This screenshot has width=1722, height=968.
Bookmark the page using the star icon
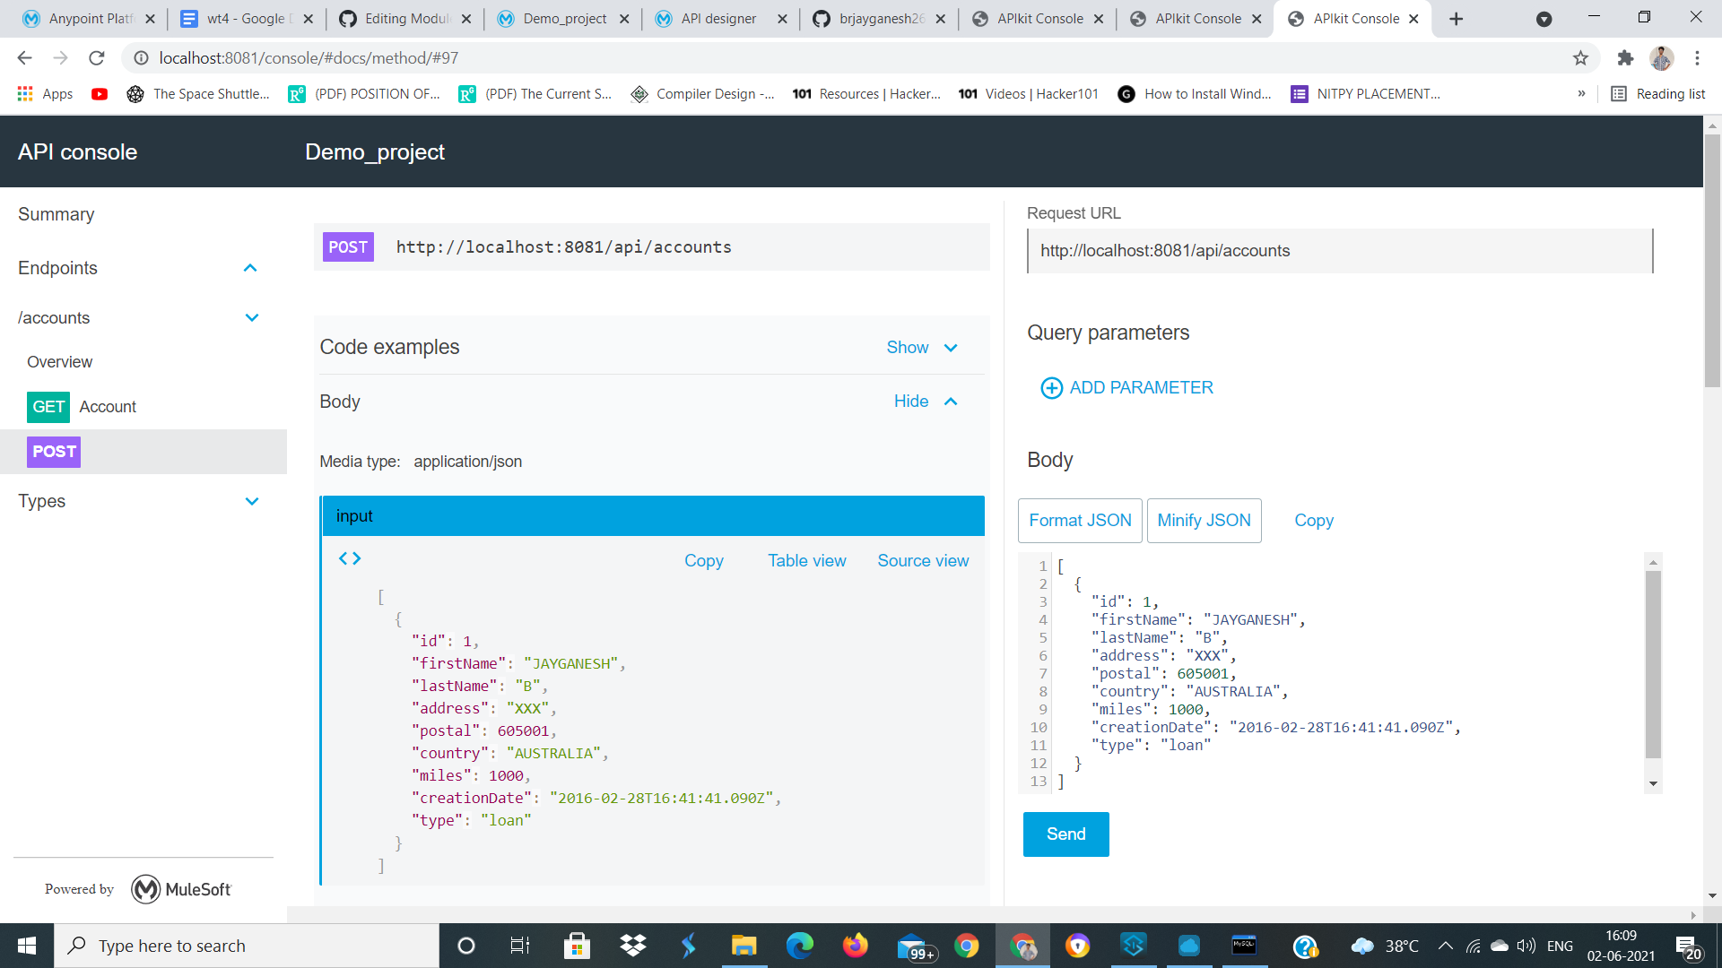(x=1579, y=57)
